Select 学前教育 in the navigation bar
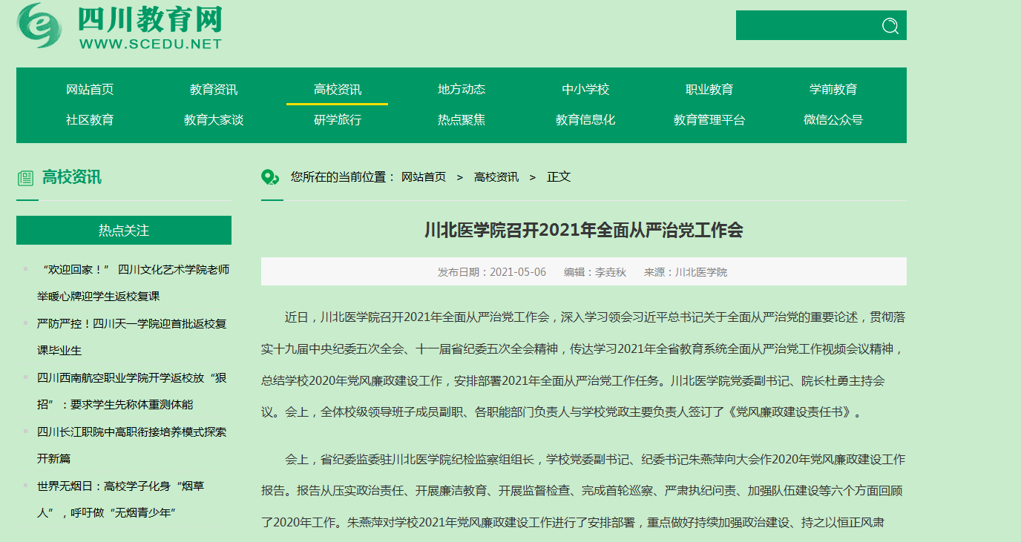1021x542 pixels. 833,90
